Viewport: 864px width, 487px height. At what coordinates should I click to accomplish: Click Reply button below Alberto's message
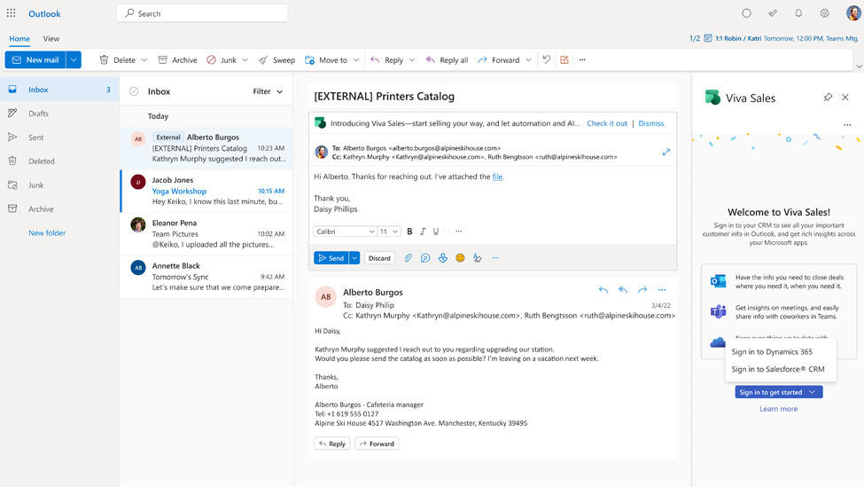[x=331, y=444]
